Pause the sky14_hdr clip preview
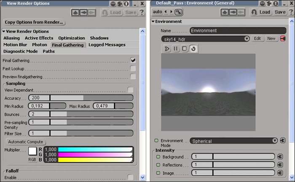The height and width of the screenshot is (182, 295). click(176, 49)
